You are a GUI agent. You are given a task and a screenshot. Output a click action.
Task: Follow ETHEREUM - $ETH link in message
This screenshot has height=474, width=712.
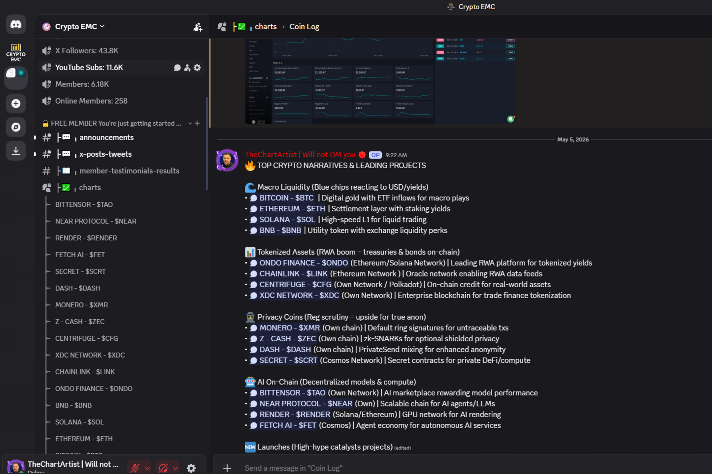[x=288, y=209]
